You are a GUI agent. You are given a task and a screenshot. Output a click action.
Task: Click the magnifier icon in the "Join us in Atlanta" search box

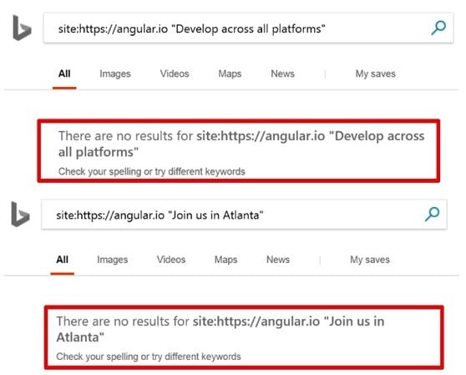pos(432,215)
